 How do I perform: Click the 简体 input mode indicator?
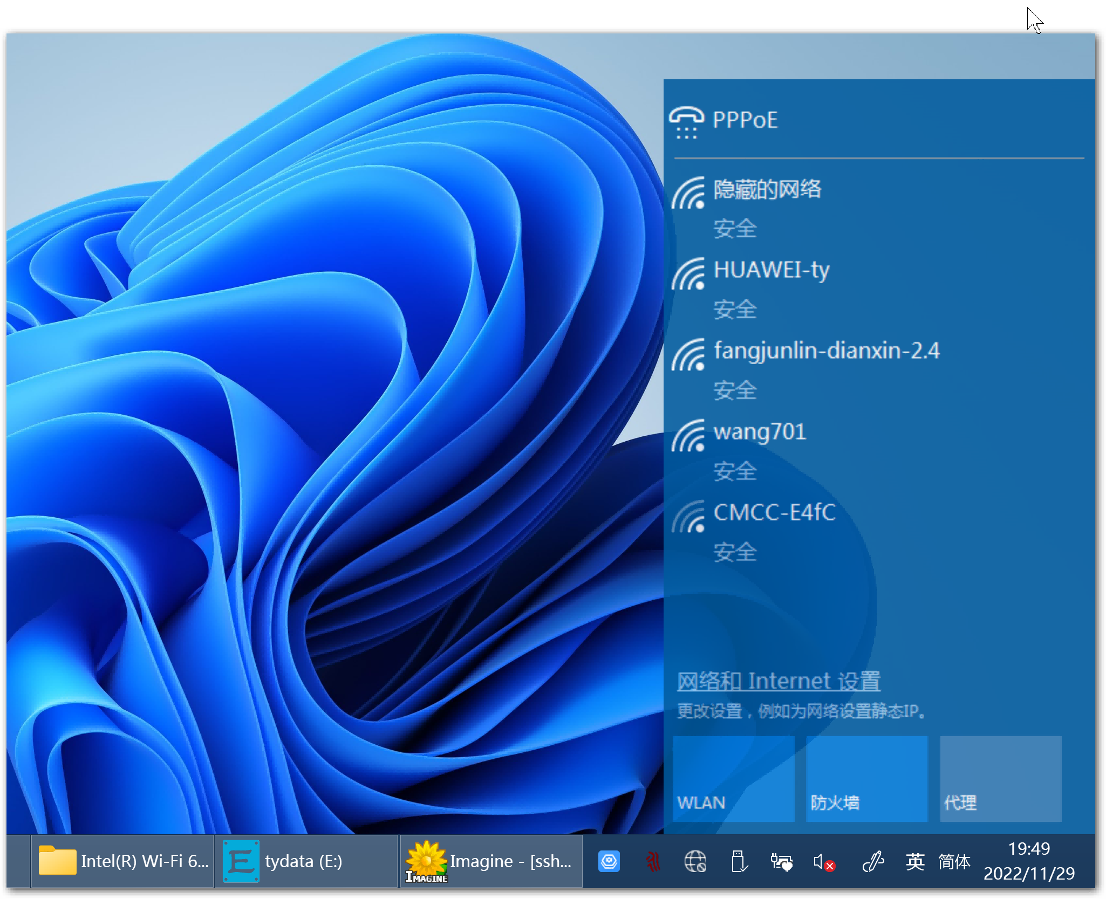tap(954, 861)
